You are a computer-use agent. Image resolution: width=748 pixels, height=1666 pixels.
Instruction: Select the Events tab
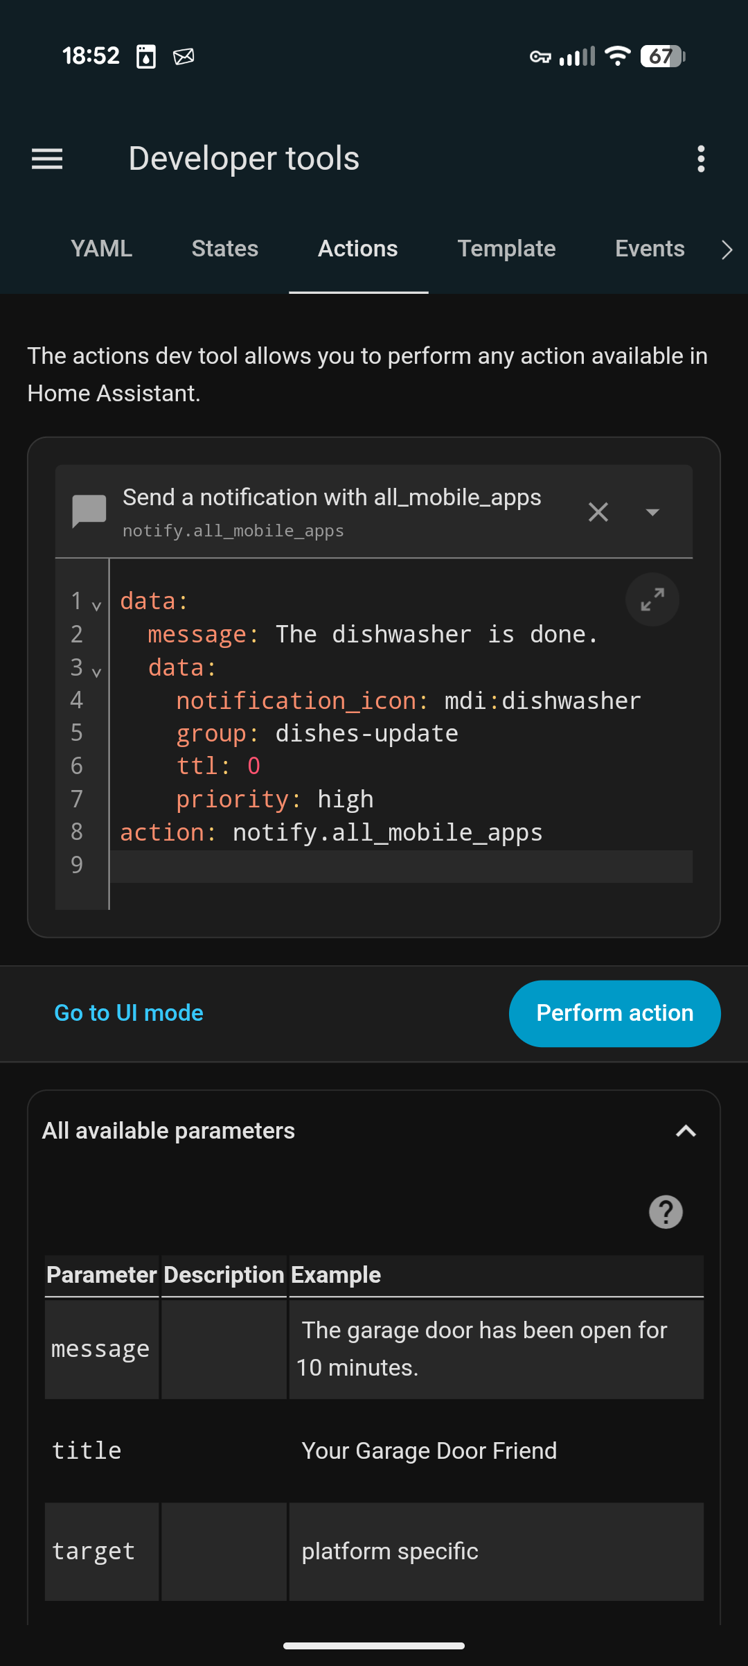pyautogui.click(x=649, y=248)
